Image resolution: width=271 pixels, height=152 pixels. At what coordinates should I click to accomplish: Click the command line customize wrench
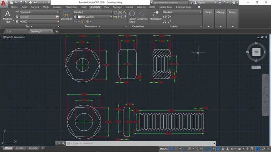click(64, 143)
